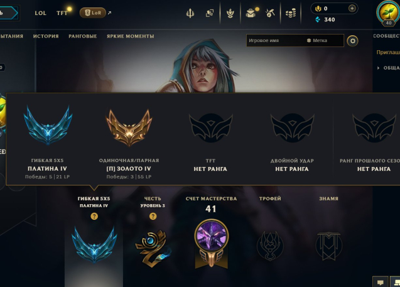This screenshot has width=400, height=287.
Task: Open the РАНГОВЫЕ tab
Action: tap(83, 36)
